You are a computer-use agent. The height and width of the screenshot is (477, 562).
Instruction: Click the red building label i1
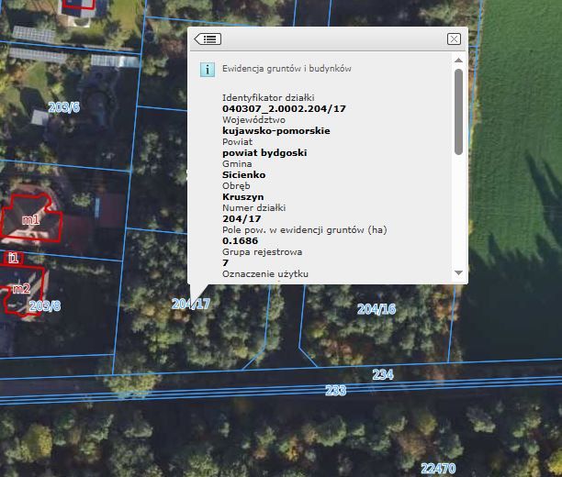(x=13, y=258)
